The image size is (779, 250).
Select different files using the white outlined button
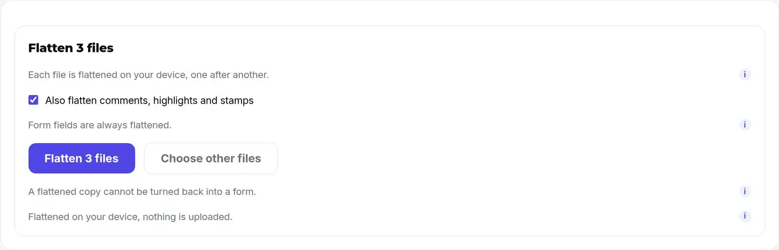211,158
